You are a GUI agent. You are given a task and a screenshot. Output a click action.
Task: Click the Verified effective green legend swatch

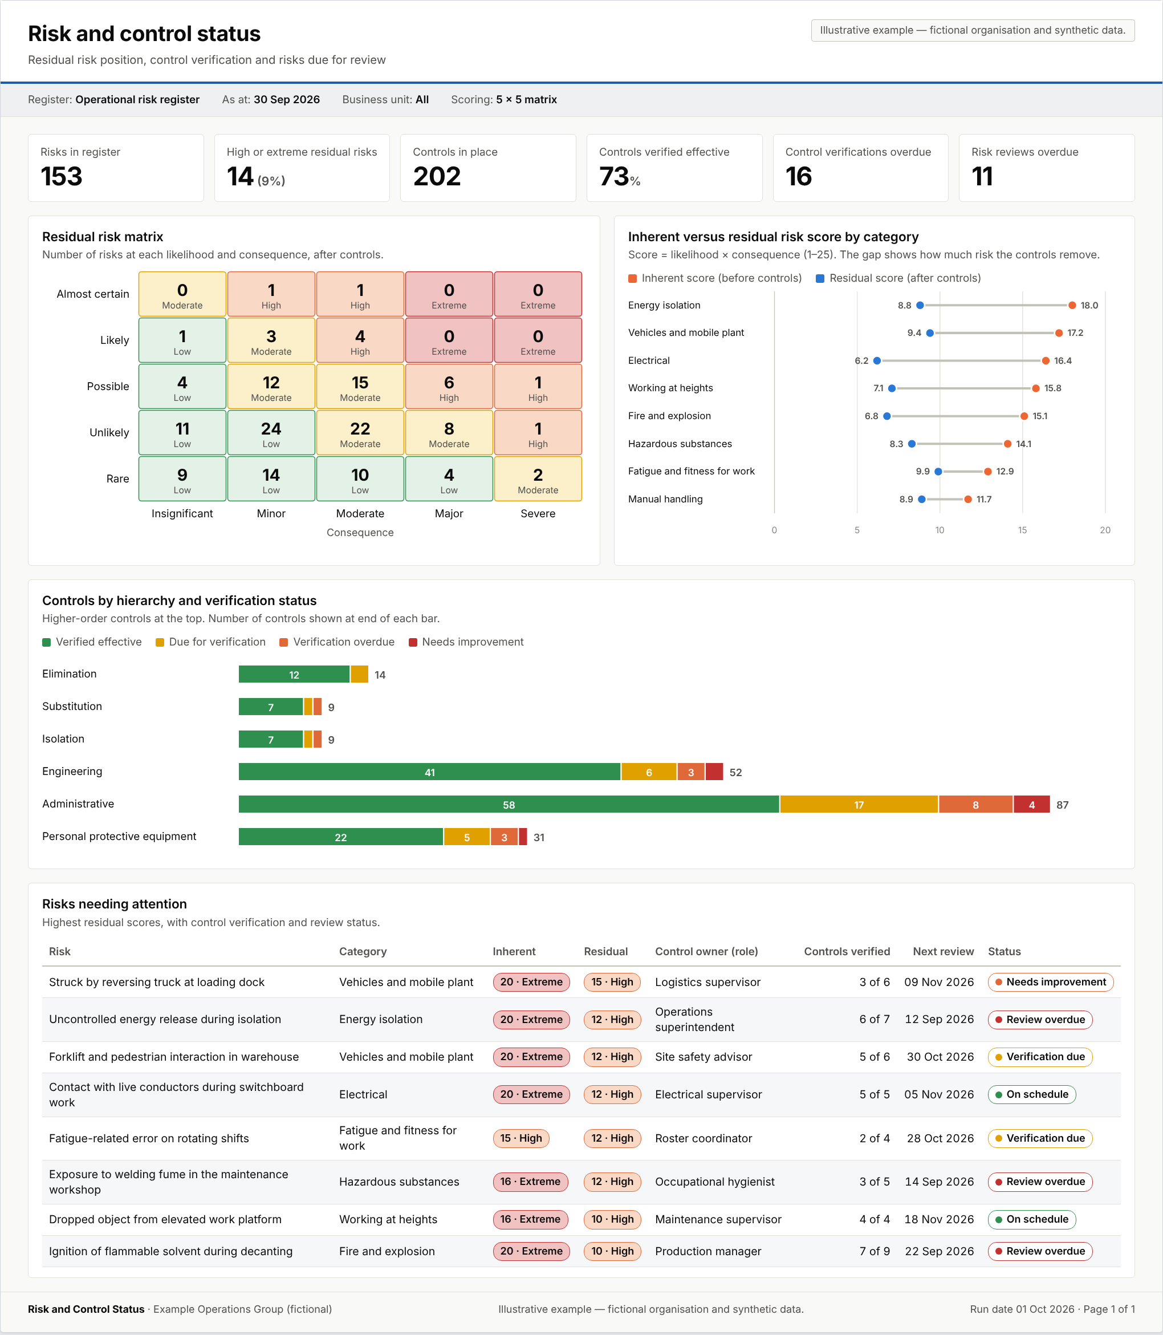point(47,642)
